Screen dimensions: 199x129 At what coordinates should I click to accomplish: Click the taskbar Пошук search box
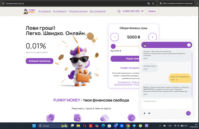coord(53,126)
